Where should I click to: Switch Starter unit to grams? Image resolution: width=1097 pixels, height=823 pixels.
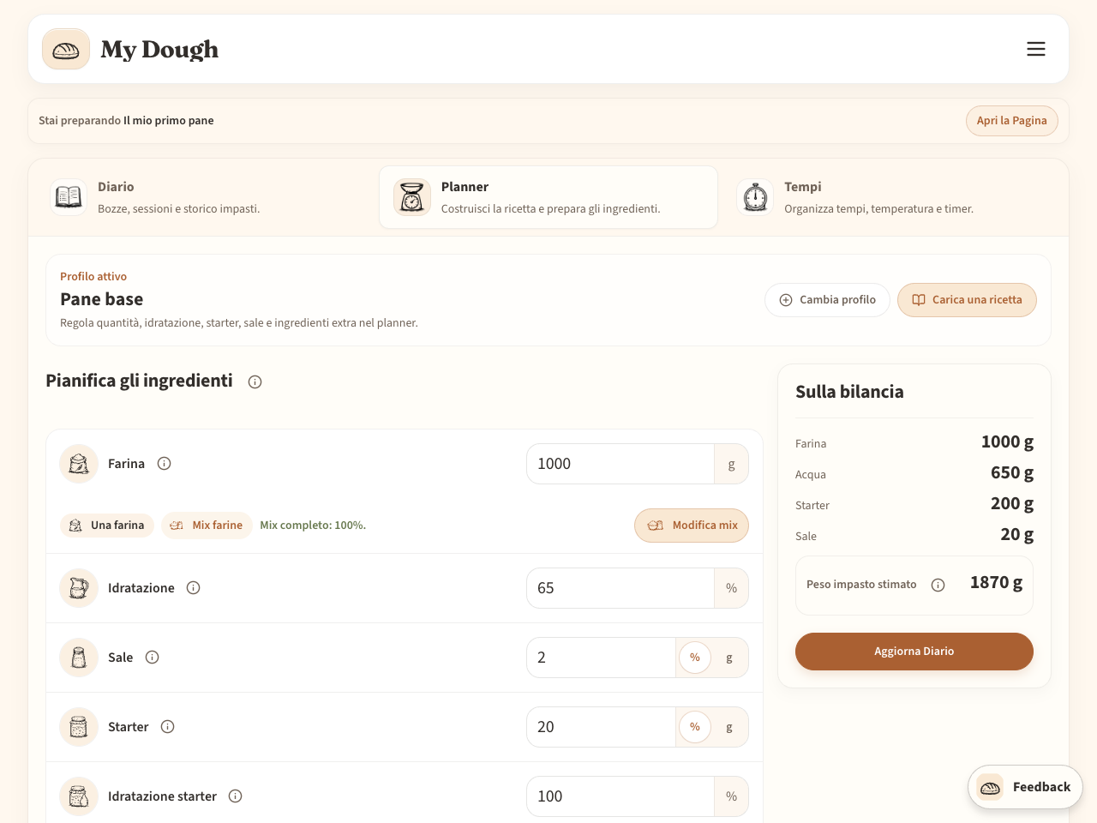click(x=729, y=727)
